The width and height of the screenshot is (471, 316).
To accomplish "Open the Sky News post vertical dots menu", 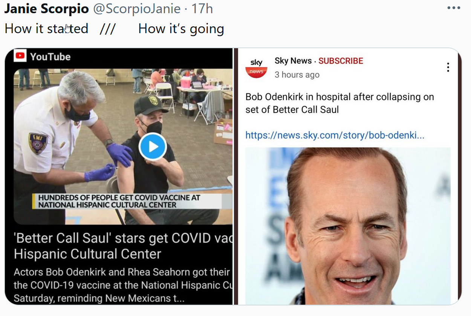I will pos(448,67).
